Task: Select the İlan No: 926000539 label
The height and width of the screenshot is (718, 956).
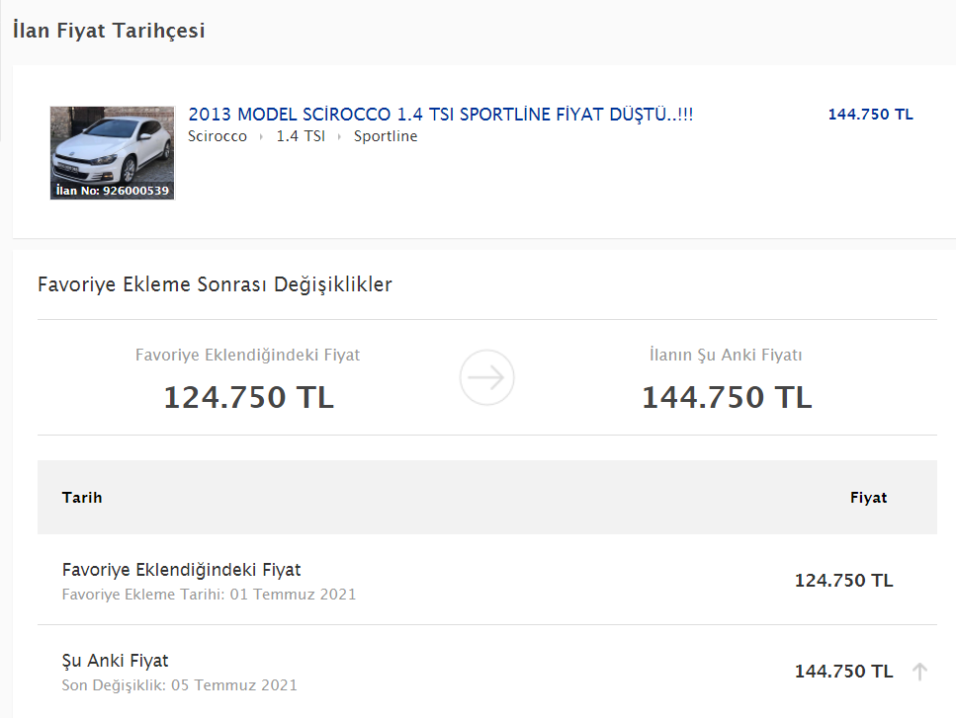Action: pos(112,191)
